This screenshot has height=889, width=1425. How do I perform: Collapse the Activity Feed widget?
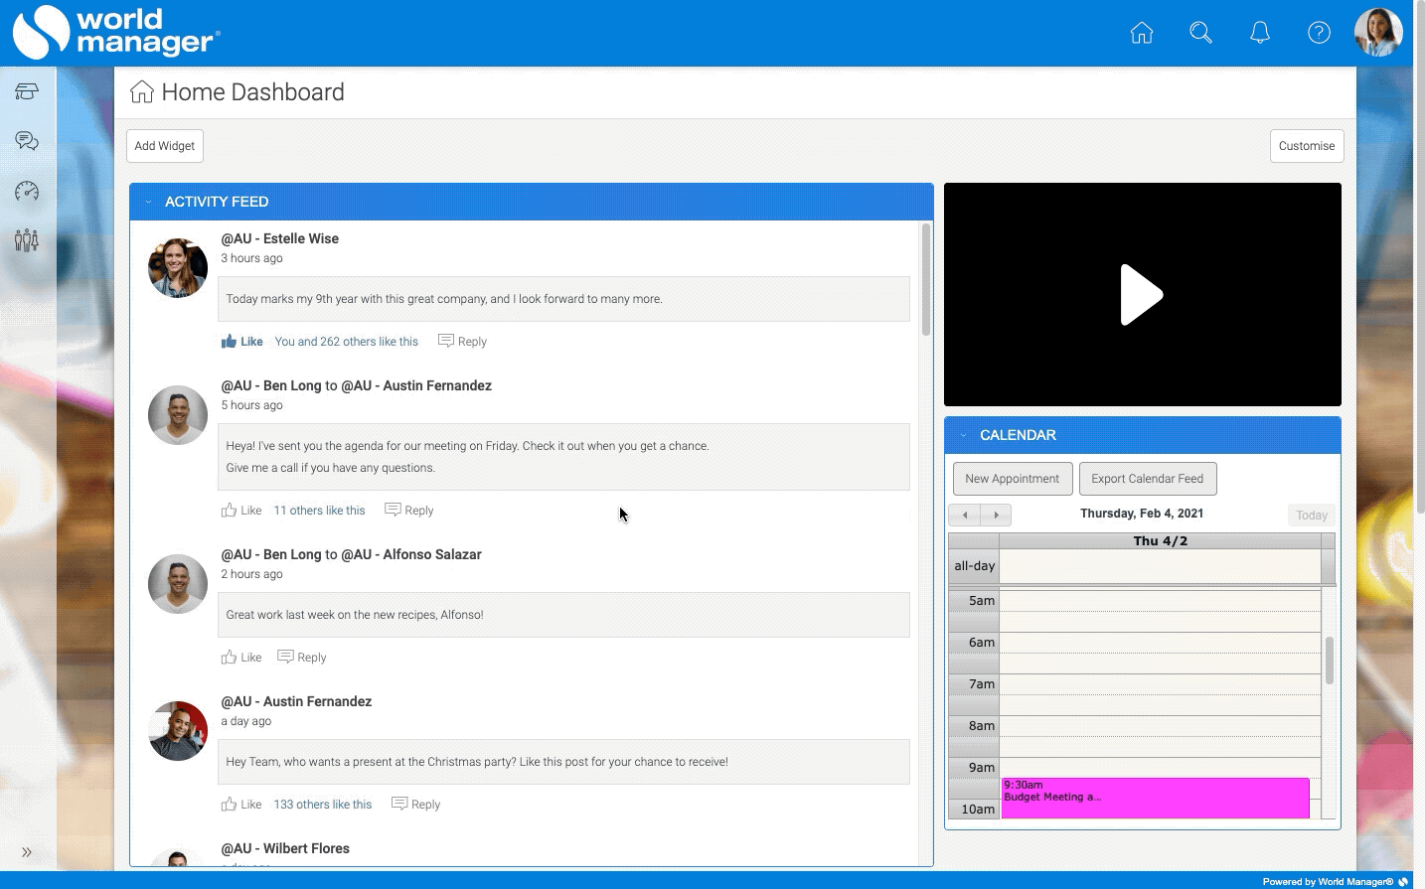tap(149, 202)
